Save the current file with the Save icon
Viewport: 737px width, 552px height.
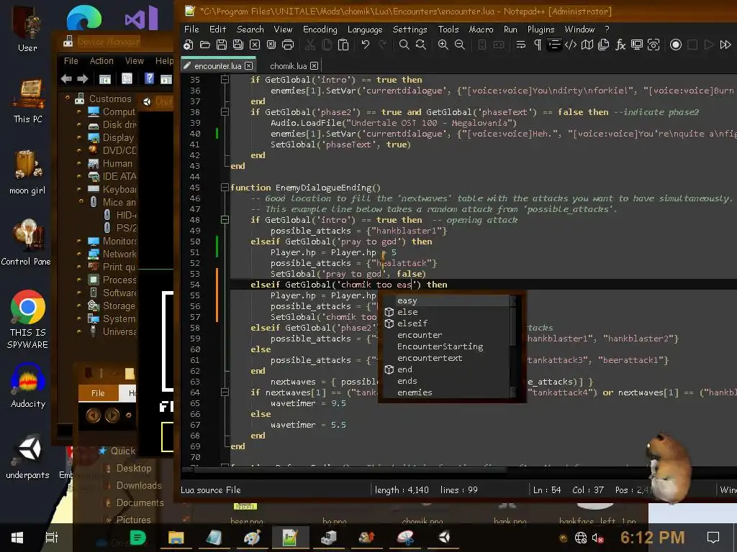pyautogui.click(x=222, y=45)
